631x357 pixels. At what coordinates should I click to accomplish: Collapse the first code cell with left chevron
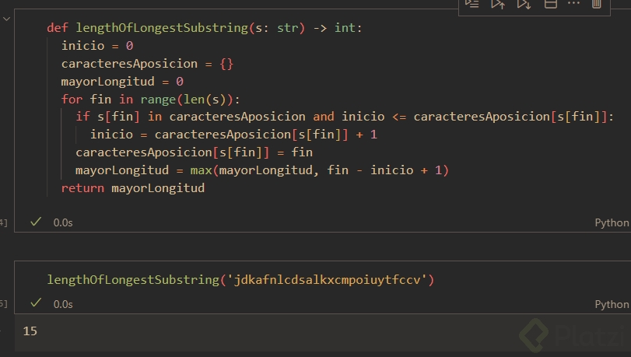click(x=6, y=19)
